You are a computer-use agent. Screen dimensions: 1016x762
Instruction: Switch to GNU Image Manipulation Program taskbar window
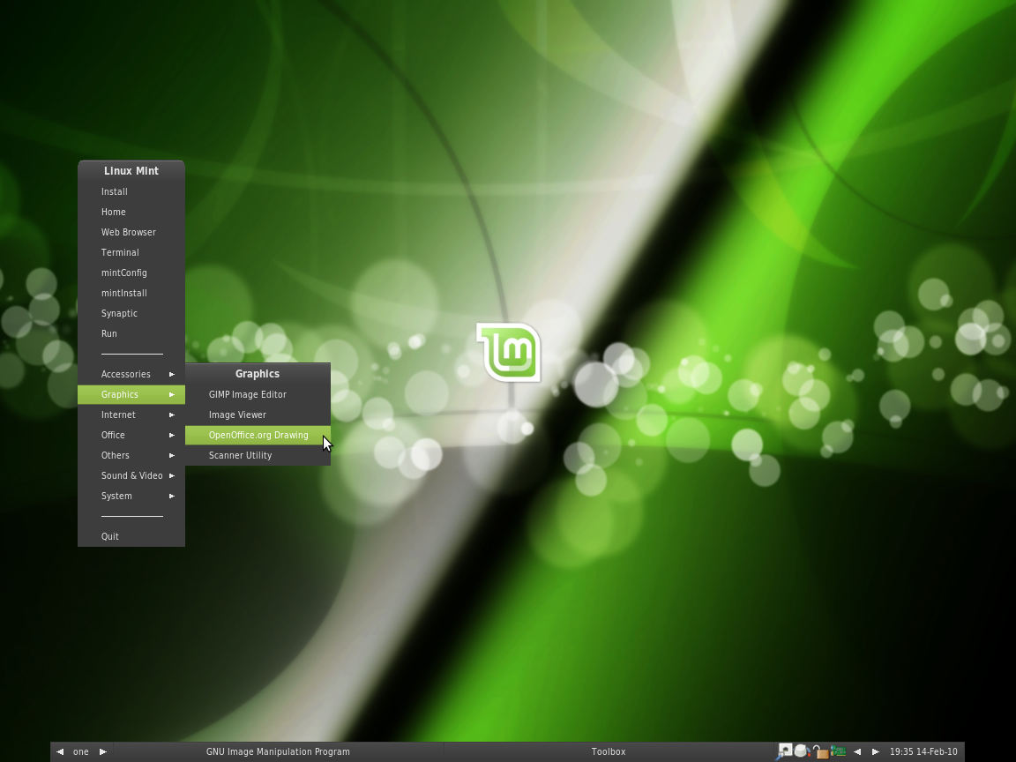[278, 751]
